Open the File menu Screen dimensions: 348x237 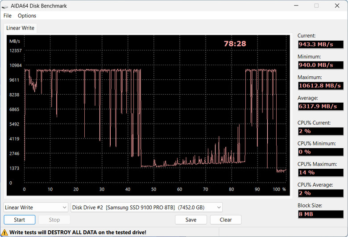(7, 16)
